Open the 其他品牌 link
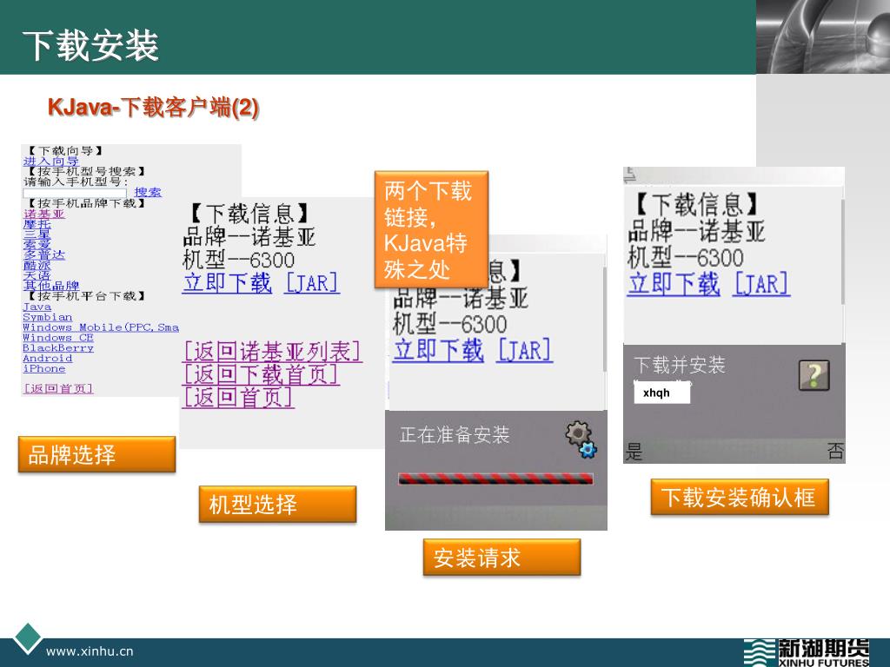Image resolution: width=890 pixels, height=667 pixels. pos(51,285)
